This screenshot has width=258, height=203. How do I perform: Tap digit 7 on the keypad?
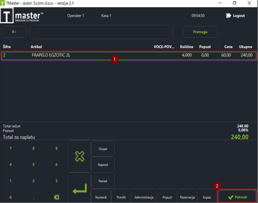[x=11, y=148]
